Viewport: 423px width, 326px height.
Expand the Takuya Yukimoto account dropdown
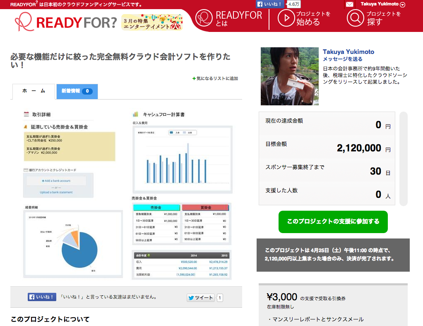coord(402,5)
